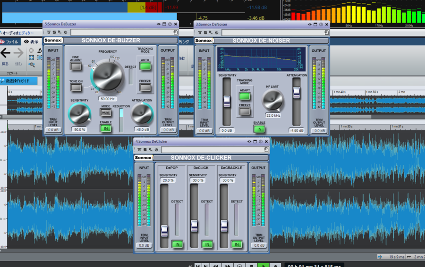Click the De-Buzzer SENSITIVITY knob
This screenshot has width=425, height=267.
79,114
